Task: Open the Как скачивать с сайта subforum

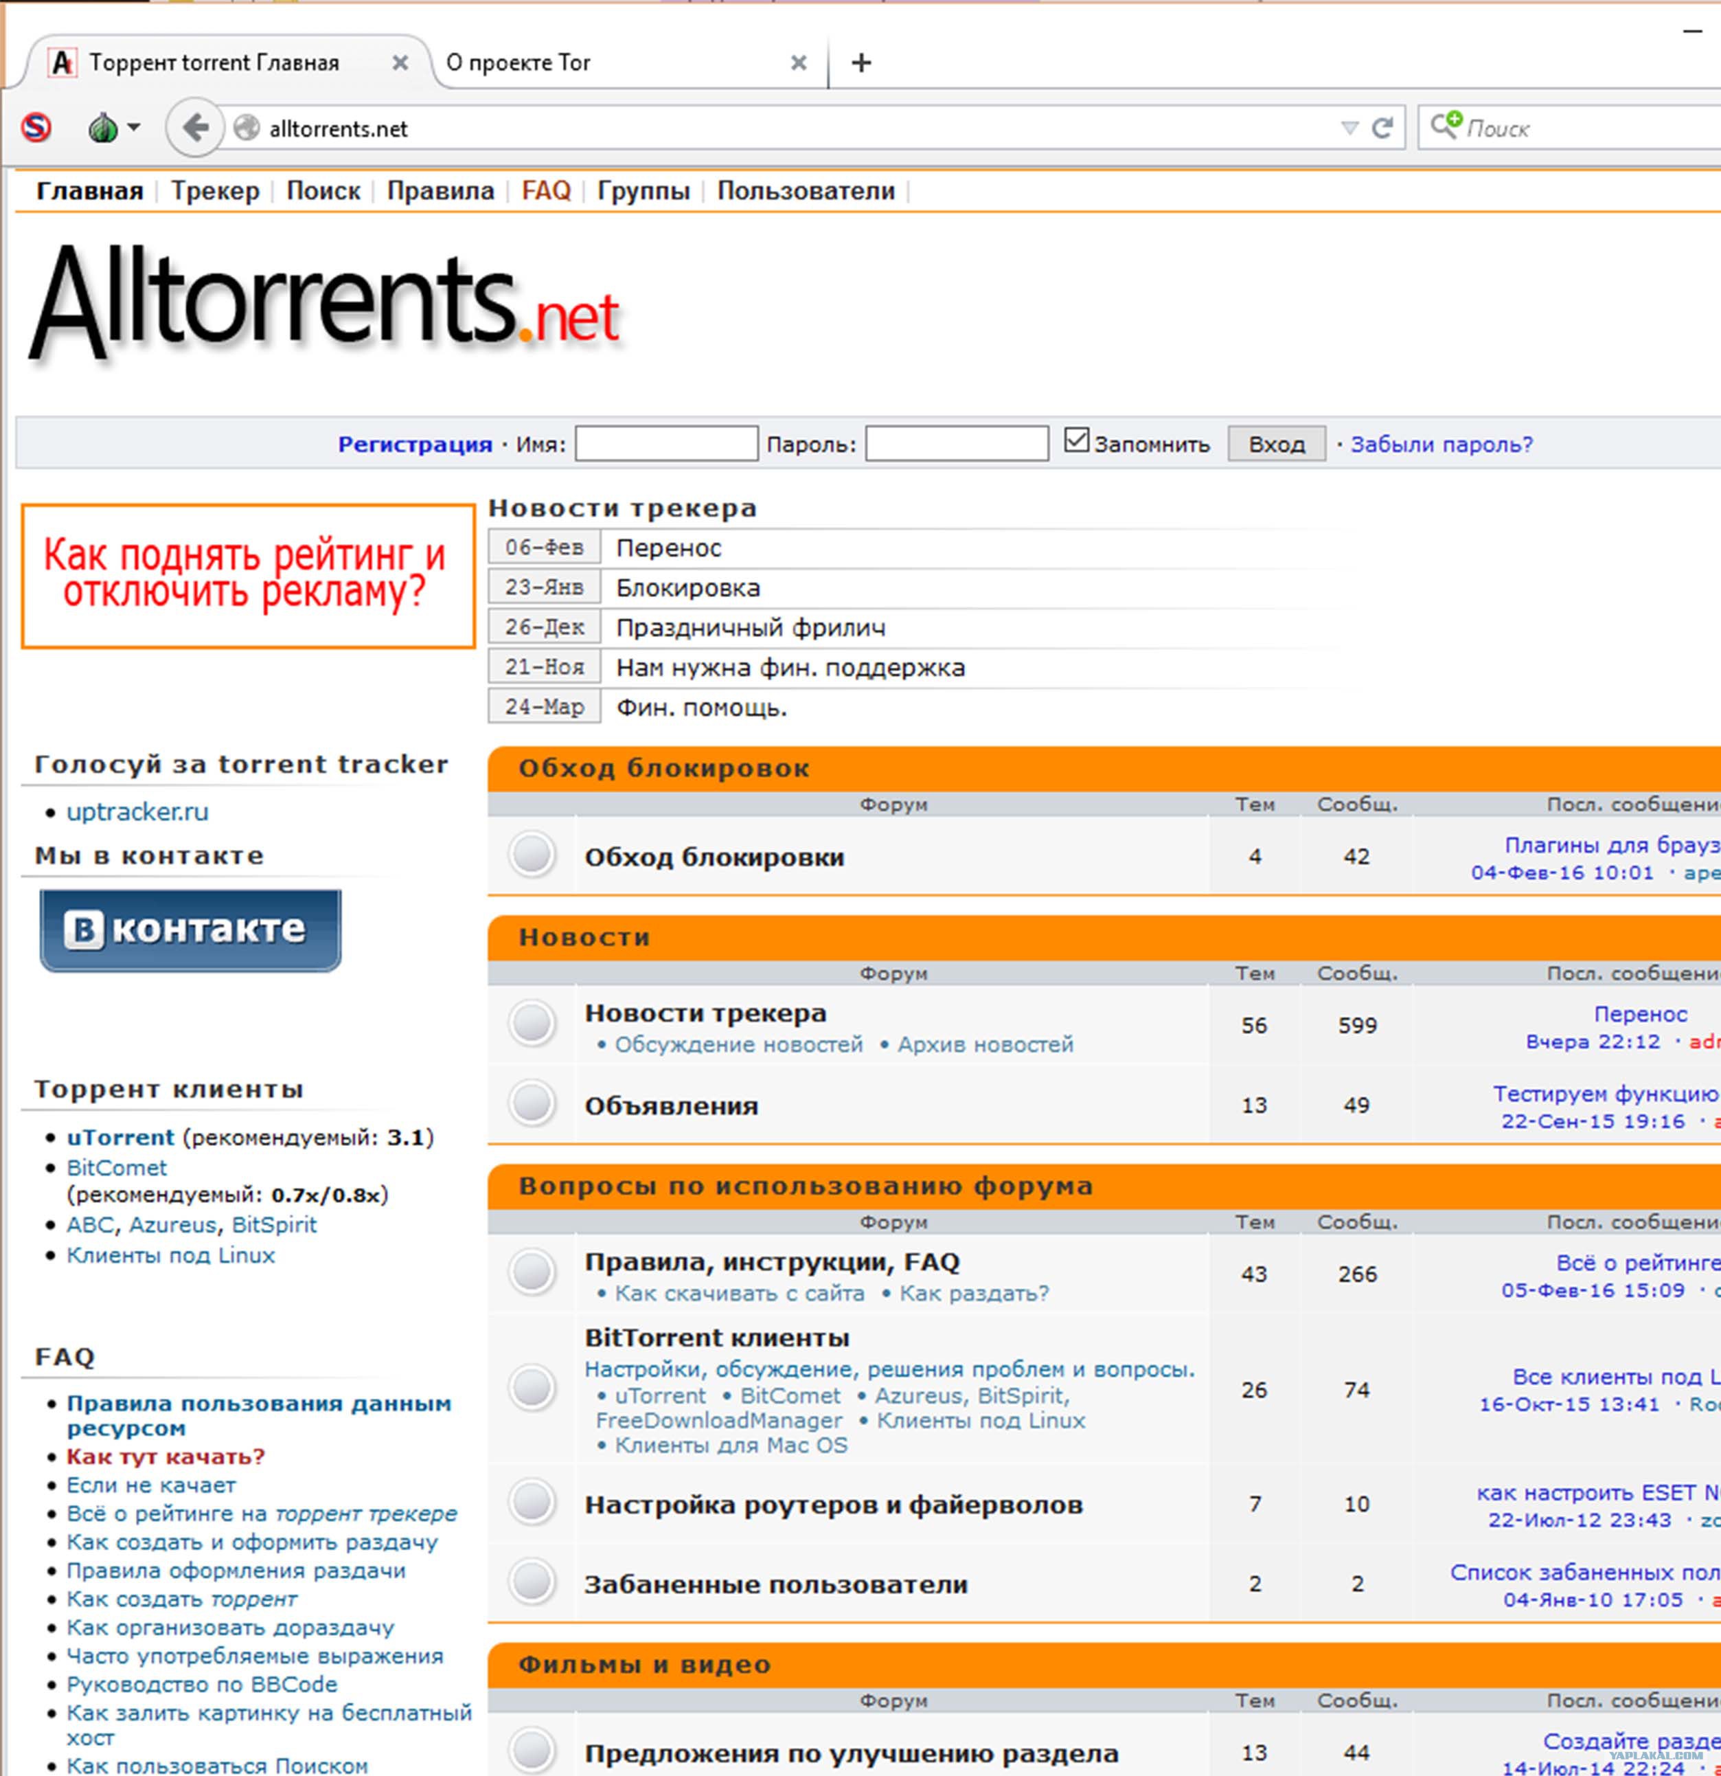Action: (x=739, y=1293)
